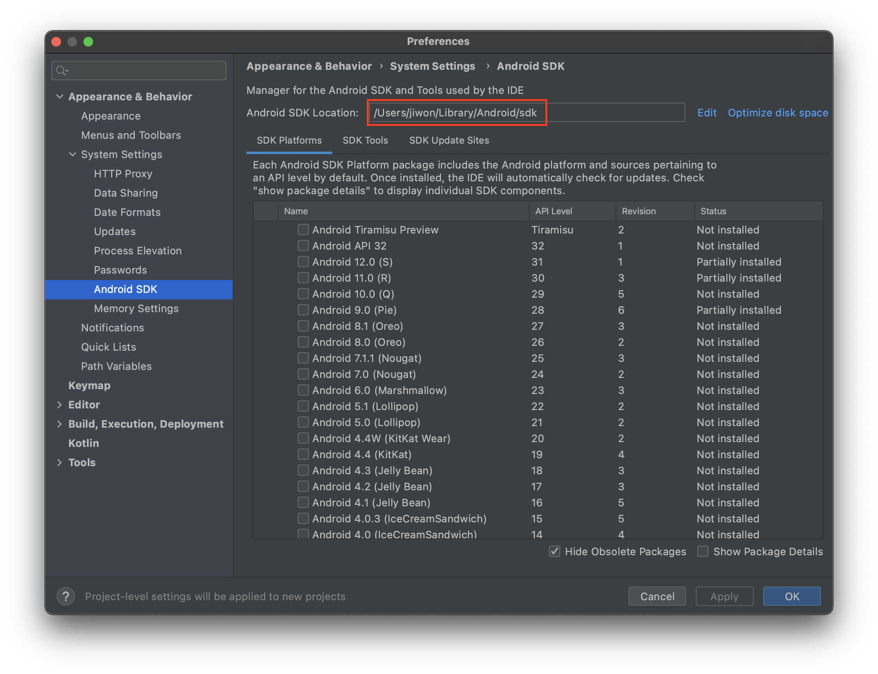This screenshot has height=674, width=878.
Task: Check the Android 8.1 (Oreo) checkbox
Action: 303,326
